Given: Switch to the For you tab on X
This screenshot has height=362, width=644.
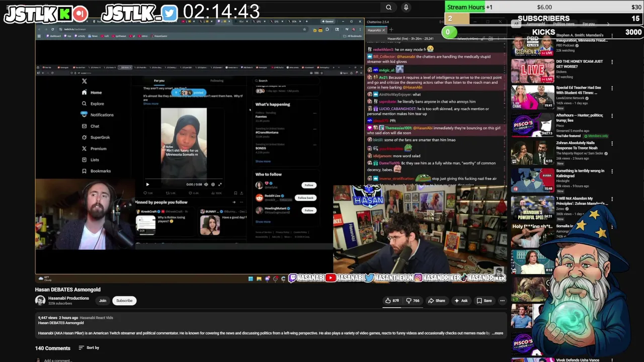Looking at the screenshot, I should [159, 80].
